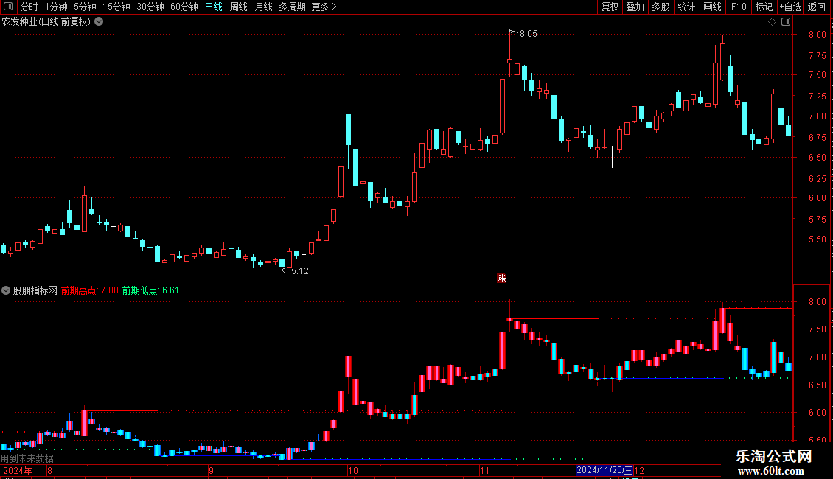833x479 pixels.
Task: Switch to 月线 monthly chart
Action: 263,7
